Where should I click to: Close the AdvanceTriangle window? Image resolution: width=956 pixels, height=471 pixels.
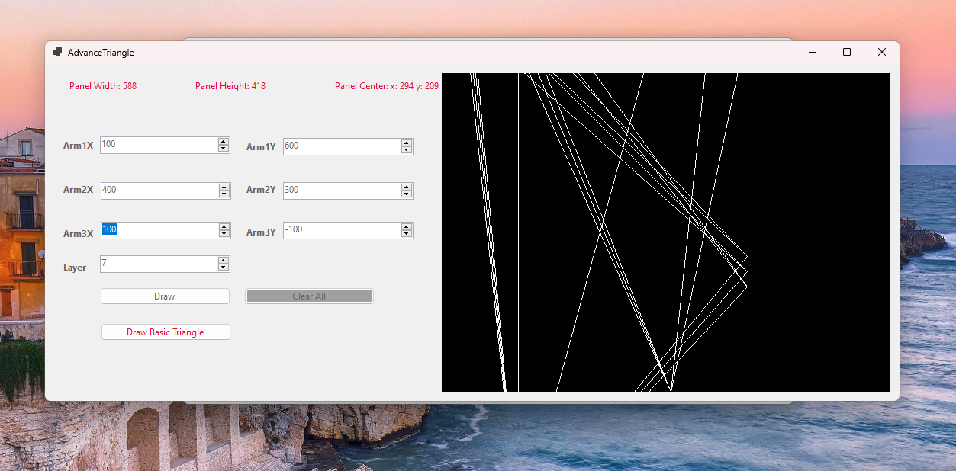click(x=882, y=52)
